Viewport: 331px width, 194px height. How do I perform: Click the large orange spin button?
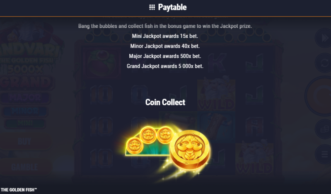pyautogui.click(x=319, y=96)
